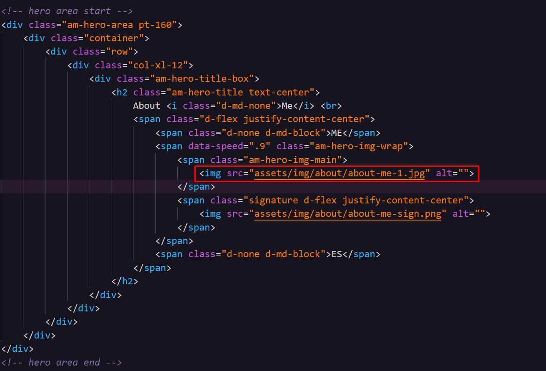This screenshot has height=371, width=546.
Task: Click the 'hero area end' comment
Action: (x=61, y=362)
